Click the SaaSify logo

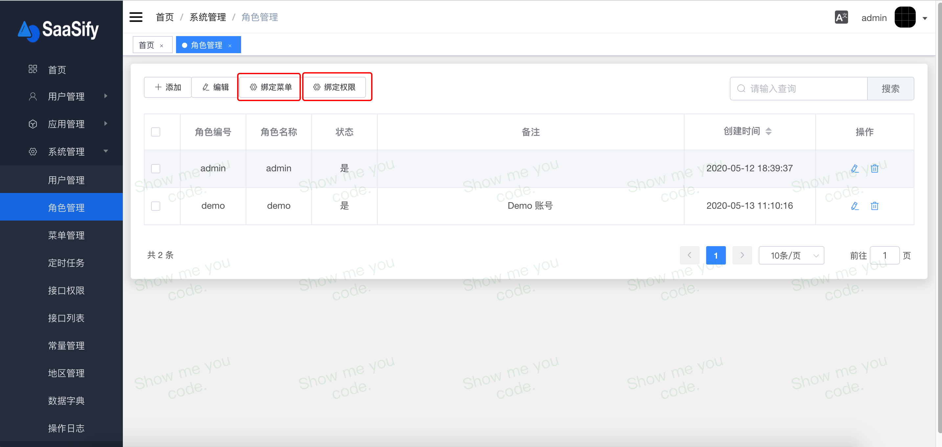point(58,30)
